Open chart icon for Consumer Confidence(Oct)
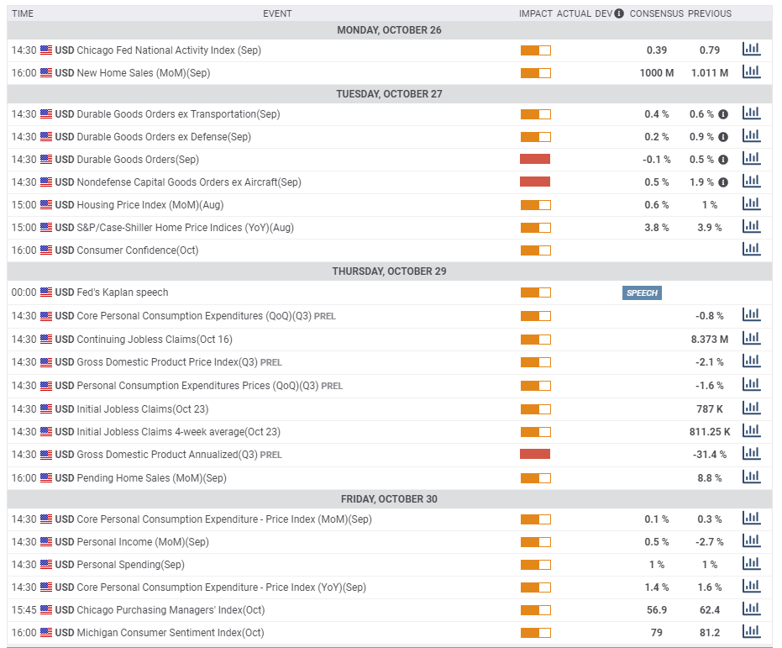The height and width of the screenshot is (648, 782). [x=751, y=249]
